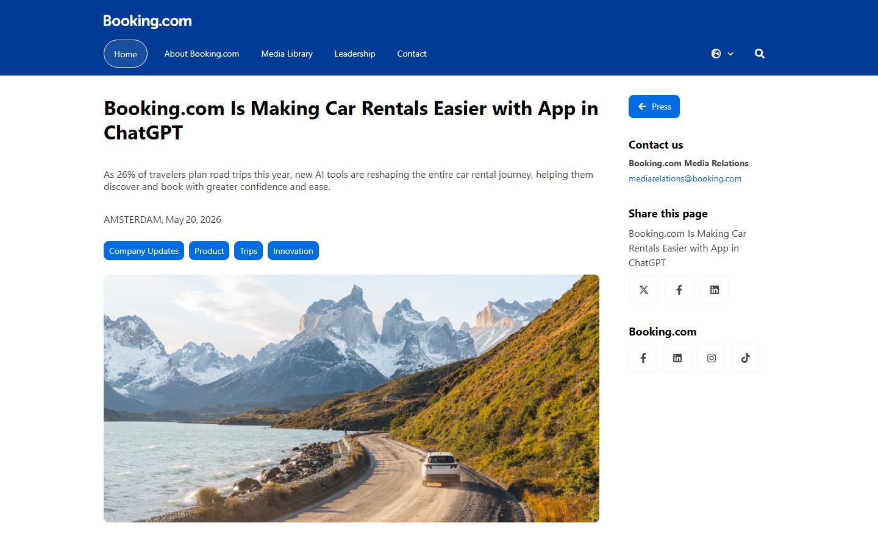
Task: Open Booking.com's Instagram profile icon
Action: pos(712,358)
